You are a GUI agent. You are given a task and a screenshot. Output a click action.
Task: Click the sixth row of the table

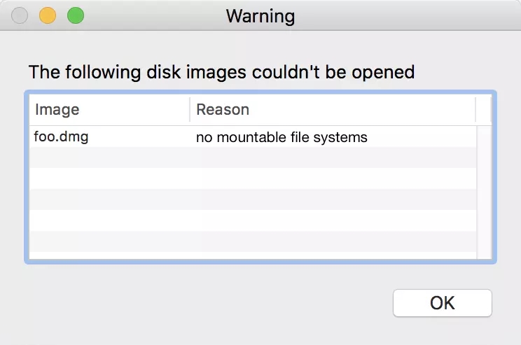(253, 241)
